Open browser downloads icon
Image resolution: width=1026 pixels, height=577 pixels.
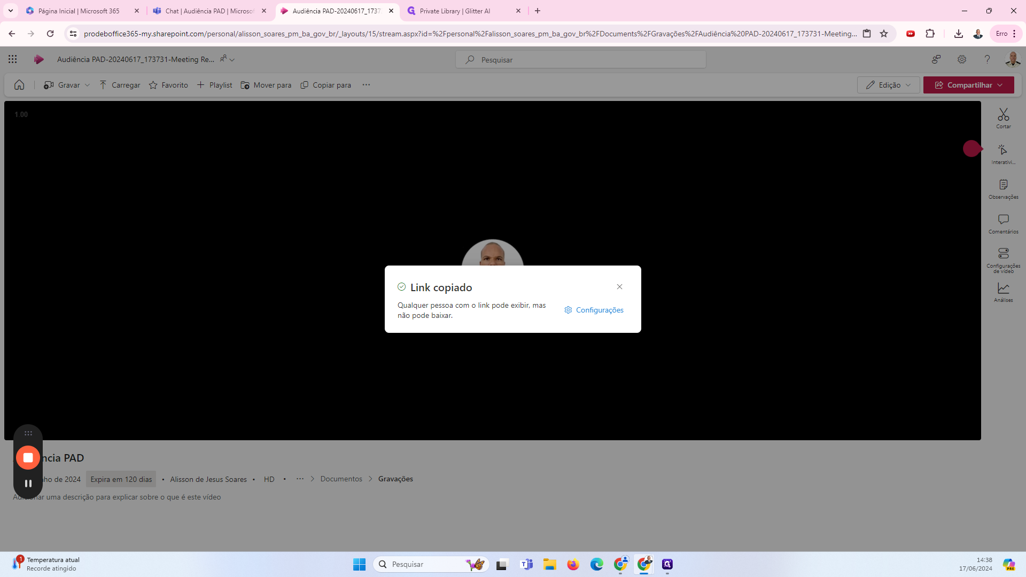[x=959, y=34]
